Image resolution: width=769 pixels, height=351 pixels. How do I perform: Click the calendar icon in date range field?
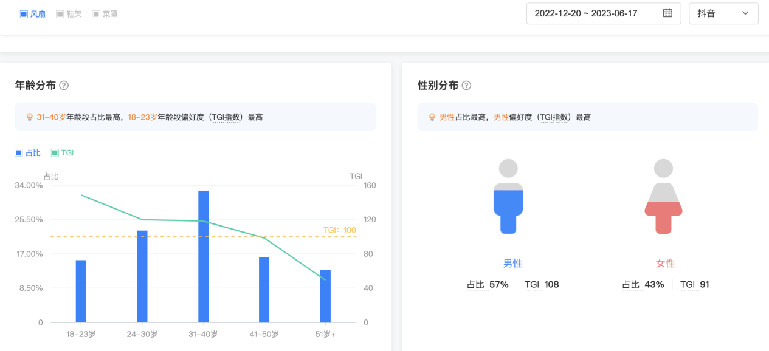pyautogui.click(x=667, y=13)
